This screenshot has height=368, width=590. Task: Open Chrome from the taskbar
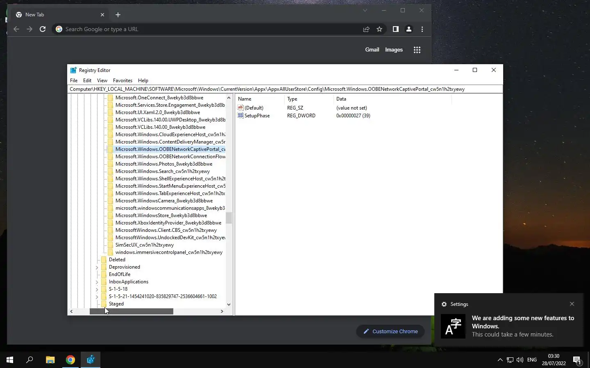(70, 360)
